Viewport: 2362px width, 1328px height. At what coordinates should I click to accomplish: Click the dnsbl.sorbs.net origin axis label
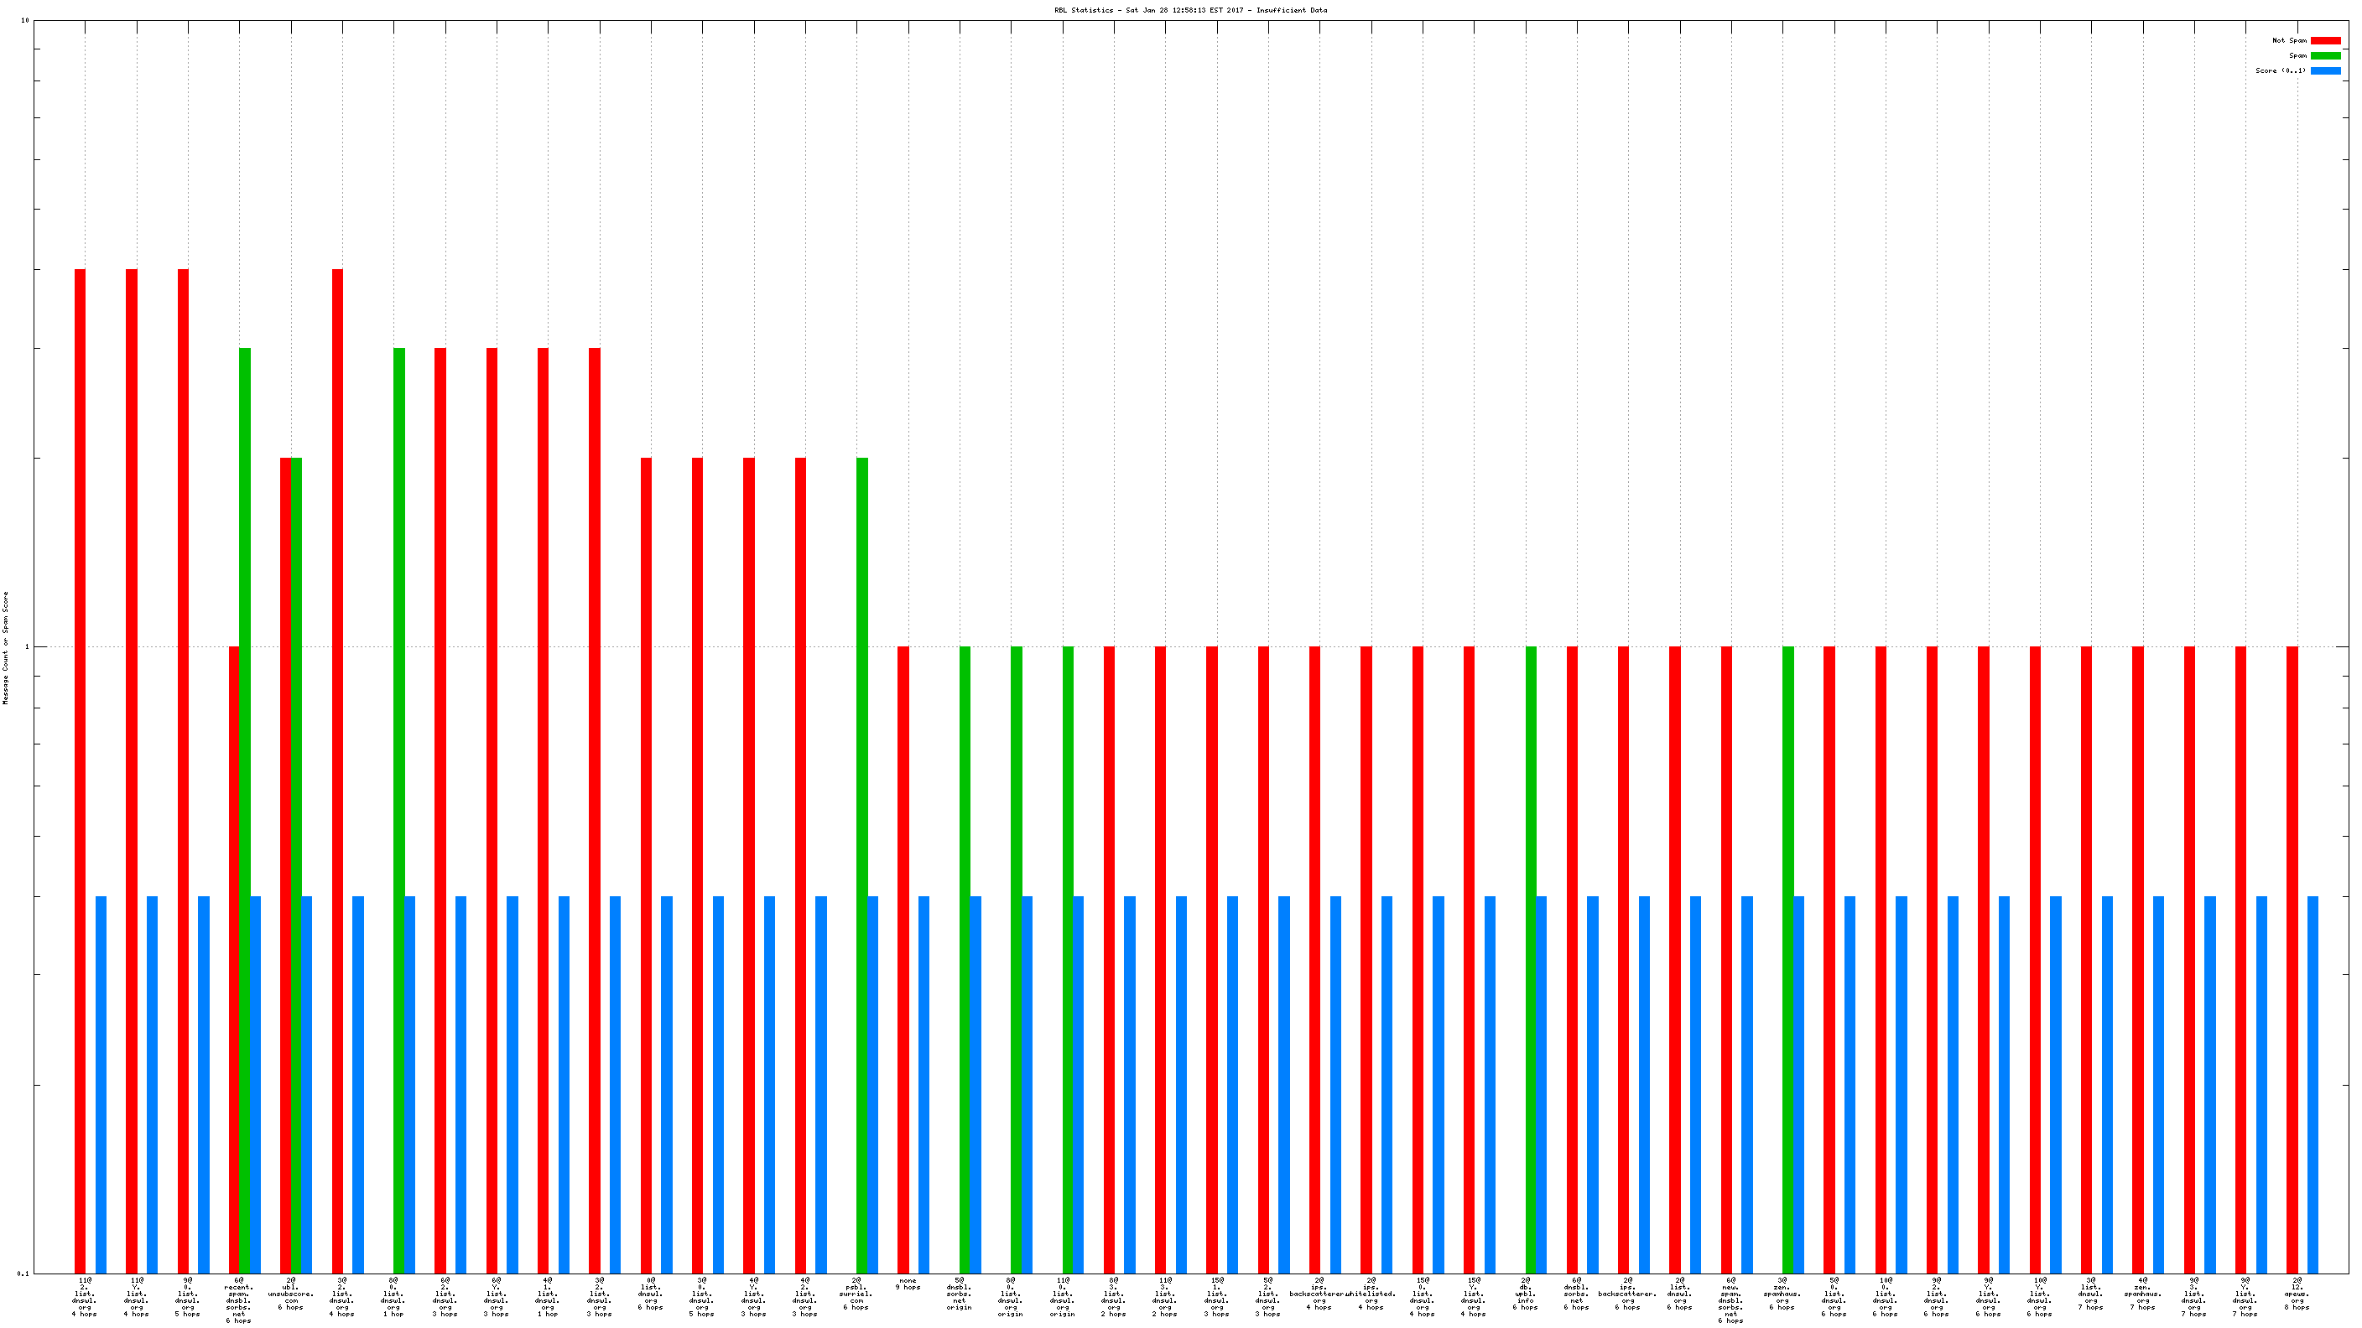pos(959,1293)
